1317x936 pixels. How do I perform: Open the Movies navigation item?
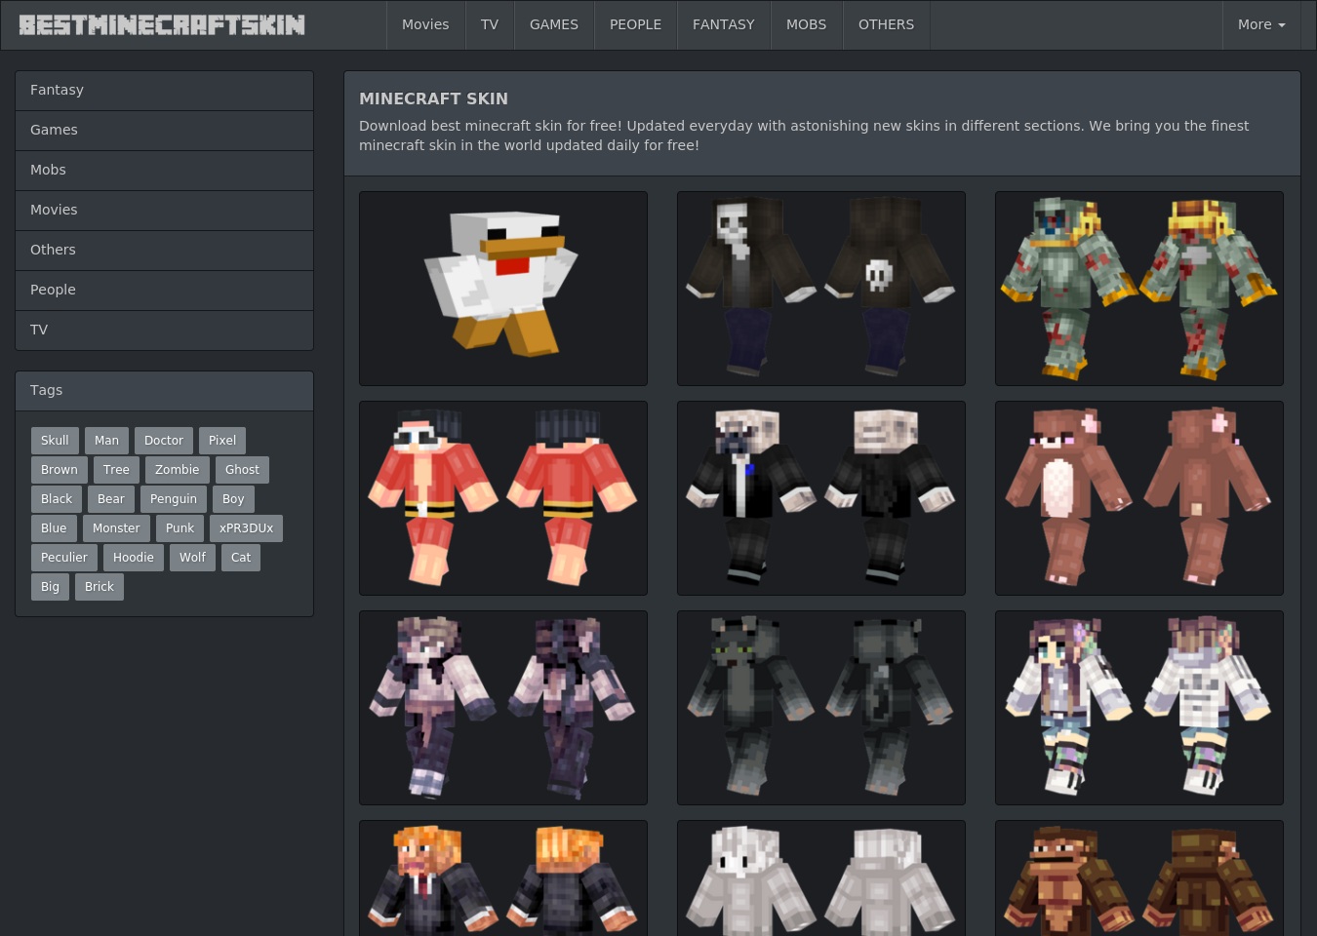pos(425,24)
